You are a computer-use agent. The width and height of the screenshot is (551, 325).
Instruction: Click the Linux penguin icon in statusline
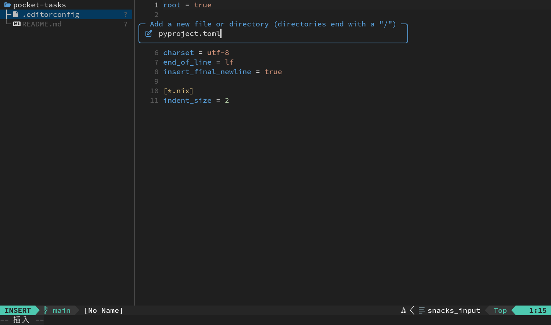(x=403, y=310)
